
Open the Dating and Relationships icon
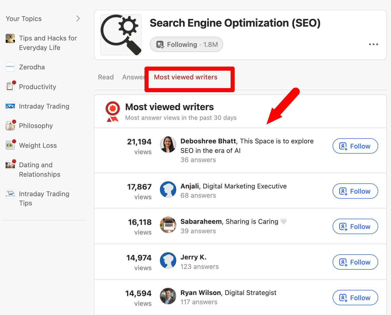pos(10,165)
